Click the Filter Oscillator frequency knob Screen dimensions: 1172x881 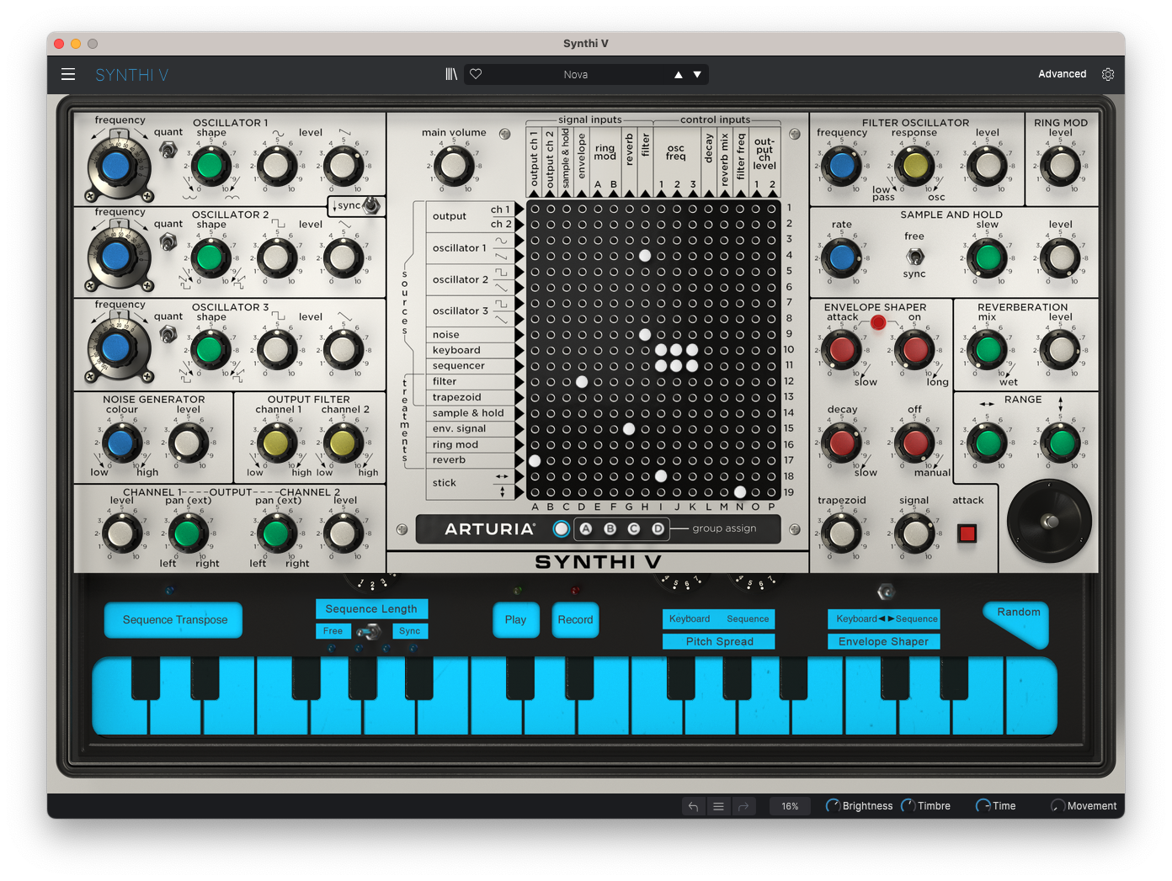[840, 166]
